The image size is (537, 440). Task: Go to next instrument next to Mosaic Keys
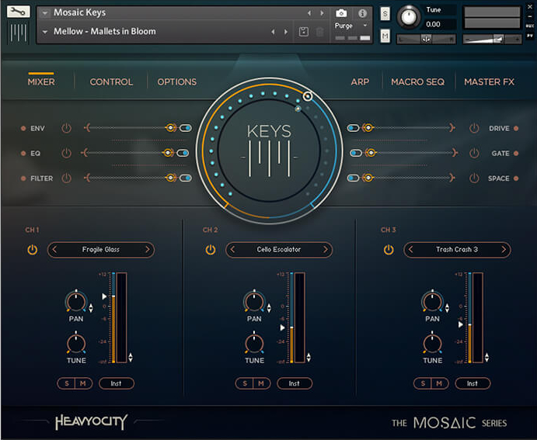pyautogui.click(x=322, y=13)
